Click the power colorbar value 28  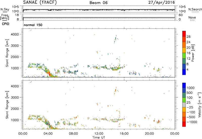pos(188,37)
